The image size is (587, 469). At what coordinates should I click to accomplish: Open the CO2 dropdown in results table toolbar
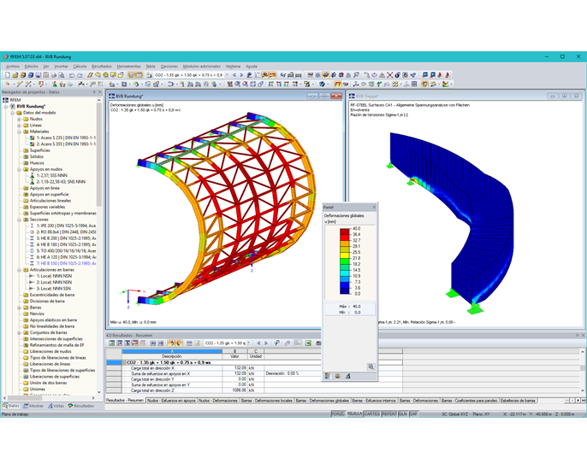coord(249,343)
